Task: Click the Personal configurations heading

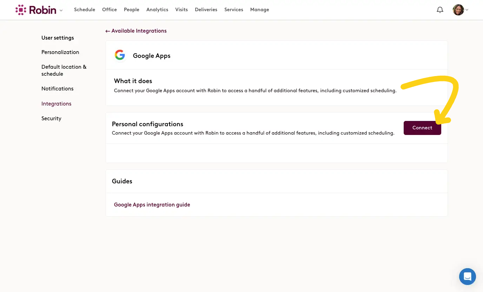Action: [x=147, y=124]
